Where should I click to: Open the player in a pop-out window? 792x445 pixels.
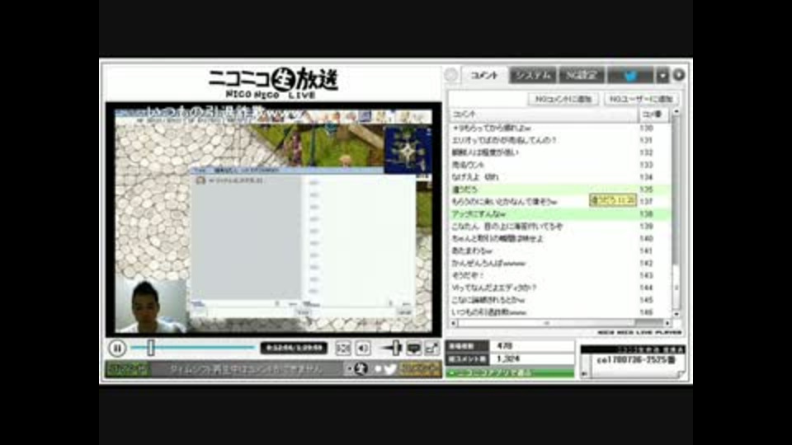click(432, 348)
